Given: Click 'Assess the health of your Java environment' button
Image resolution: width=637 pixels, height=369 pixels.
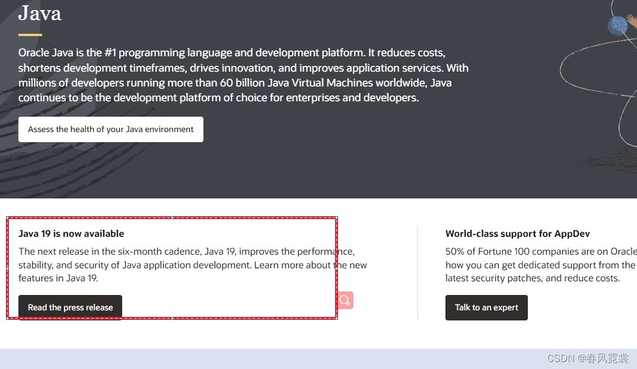Looking at the screenshot, I should [110, 129].
